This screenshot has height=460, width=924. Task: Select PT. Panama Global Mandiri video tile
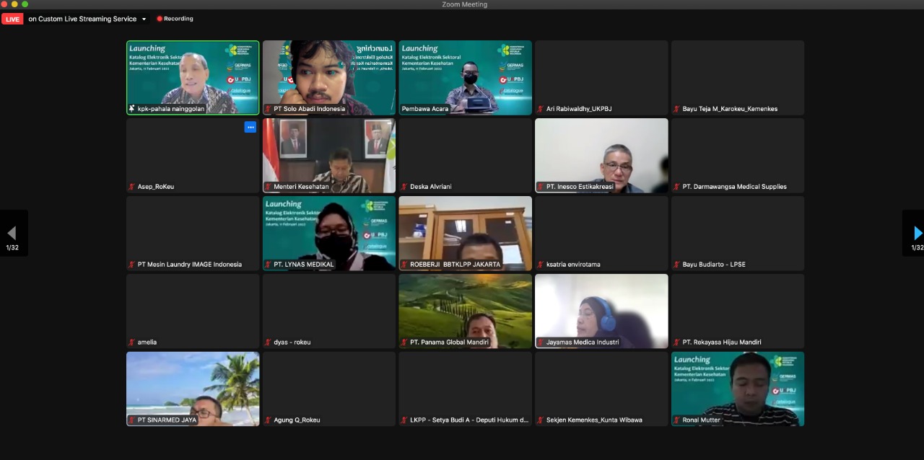point(466,311)
